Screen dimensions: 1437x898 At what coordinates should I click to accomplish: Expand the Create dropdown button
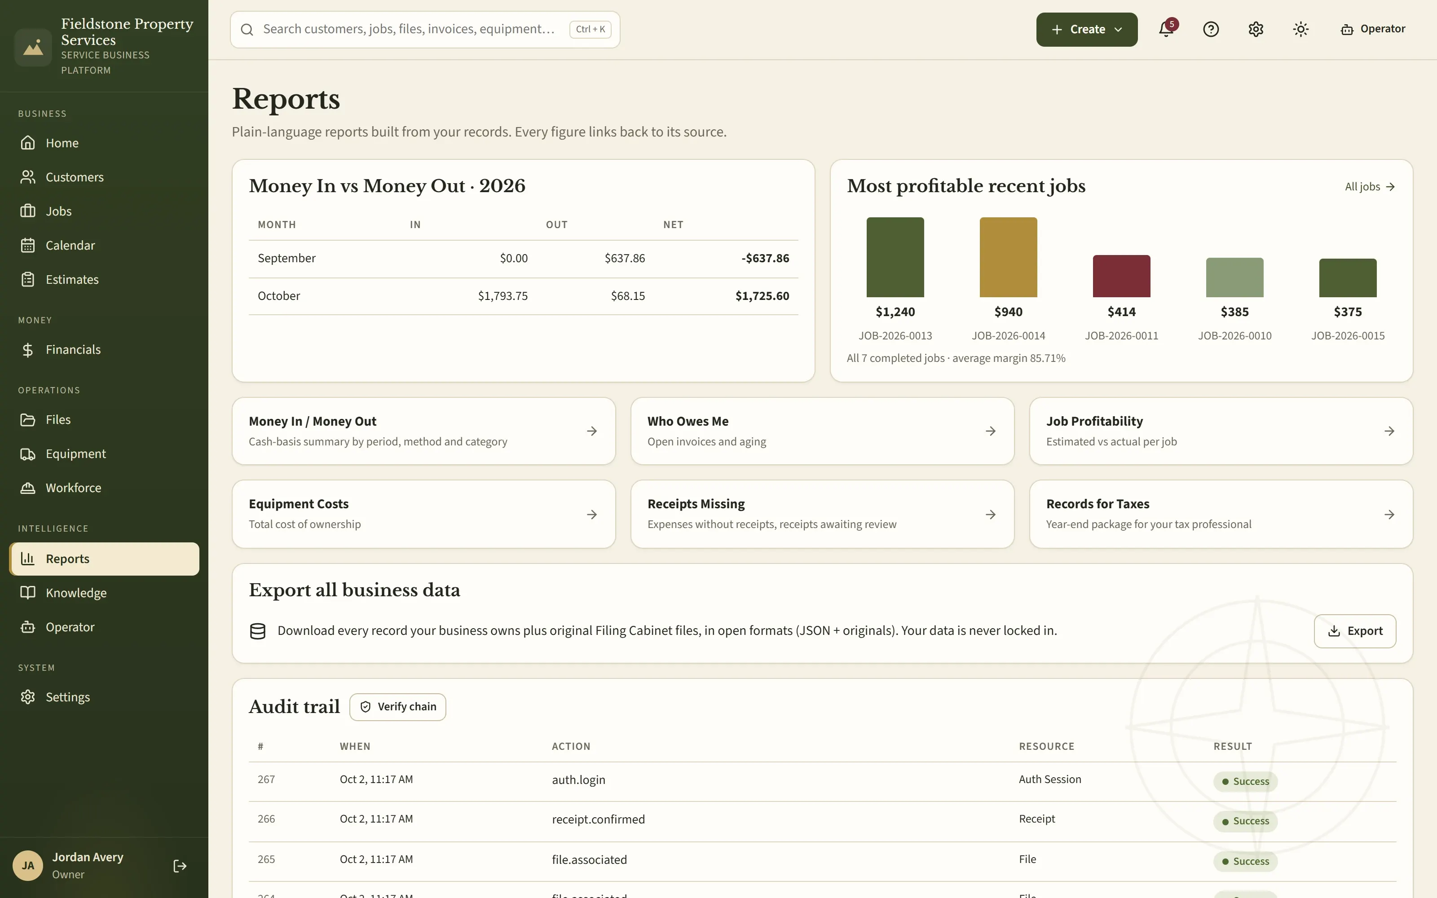click(x=1087, y=29)
